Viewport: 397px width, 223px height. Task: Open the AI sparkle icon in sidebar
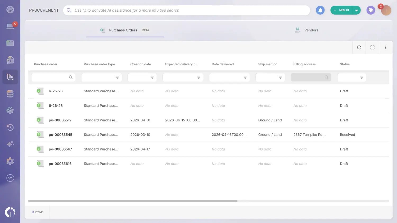coord(10,144)
